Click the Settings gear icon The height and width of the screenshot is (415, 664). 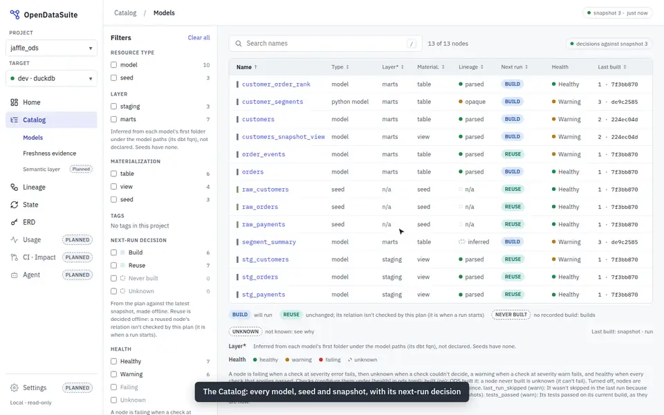(x=15, y=388)
